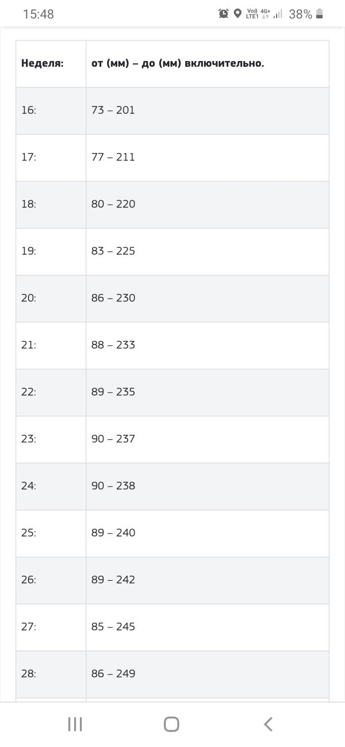Tap the value '77 – 211' for week 17
The image size is (345, 747).
113,157
